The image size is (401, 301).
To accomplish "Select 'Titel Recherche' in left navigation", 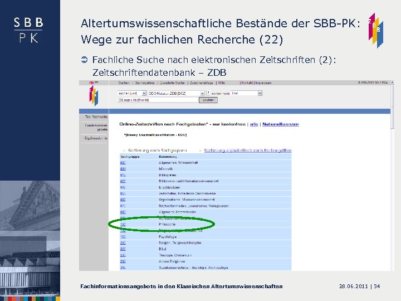I will 96,116.
